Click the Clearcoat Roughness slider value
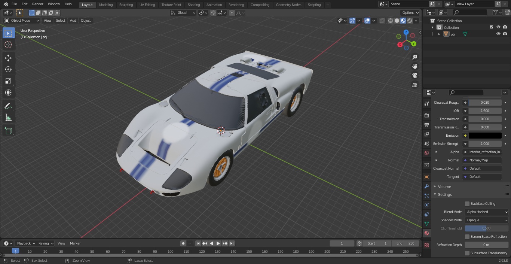 coord(485,103)
